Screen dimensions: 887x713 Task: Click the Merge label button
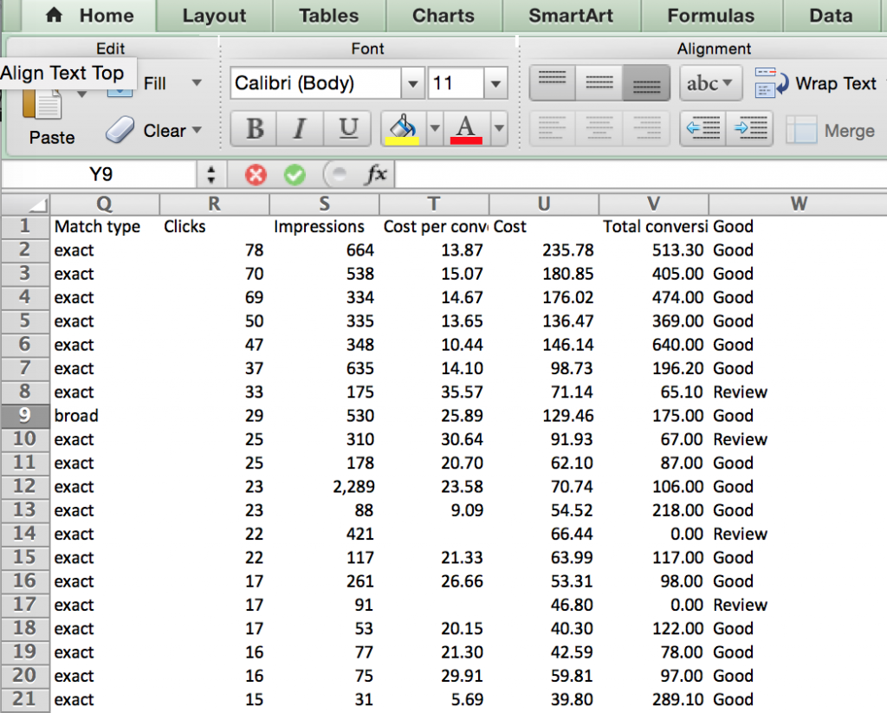(x=849, y=131)
